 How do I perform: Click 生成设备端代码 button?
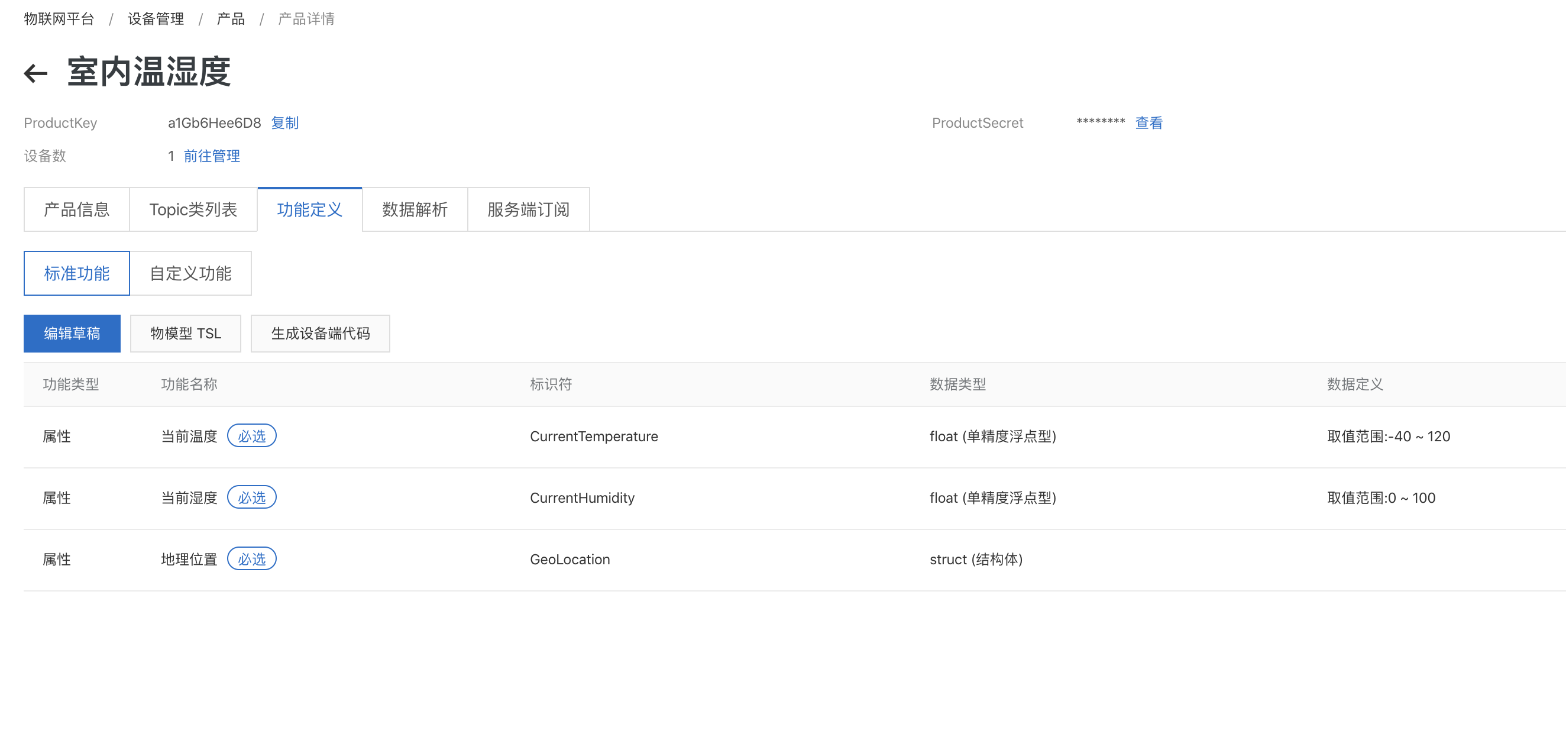tap(320, 334)
